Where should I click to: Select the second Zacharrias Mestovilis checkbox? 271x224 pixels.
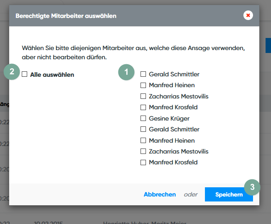pos(143,151)
